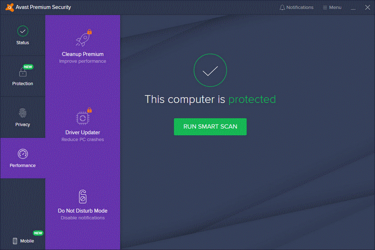375x250 pixels.
Task: Open the Mobile phone icon
Action: (x=15, y=241)
